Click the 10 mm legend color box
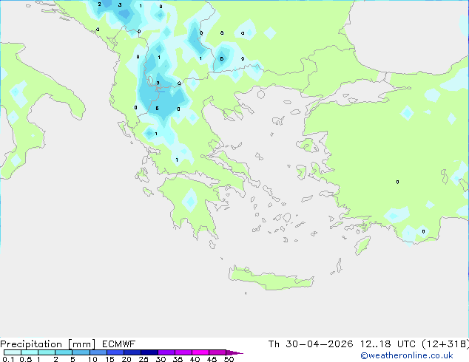Image resolution: width=469 pixels, height=362 pixels. pyautogui.click(x=98, y=352)
